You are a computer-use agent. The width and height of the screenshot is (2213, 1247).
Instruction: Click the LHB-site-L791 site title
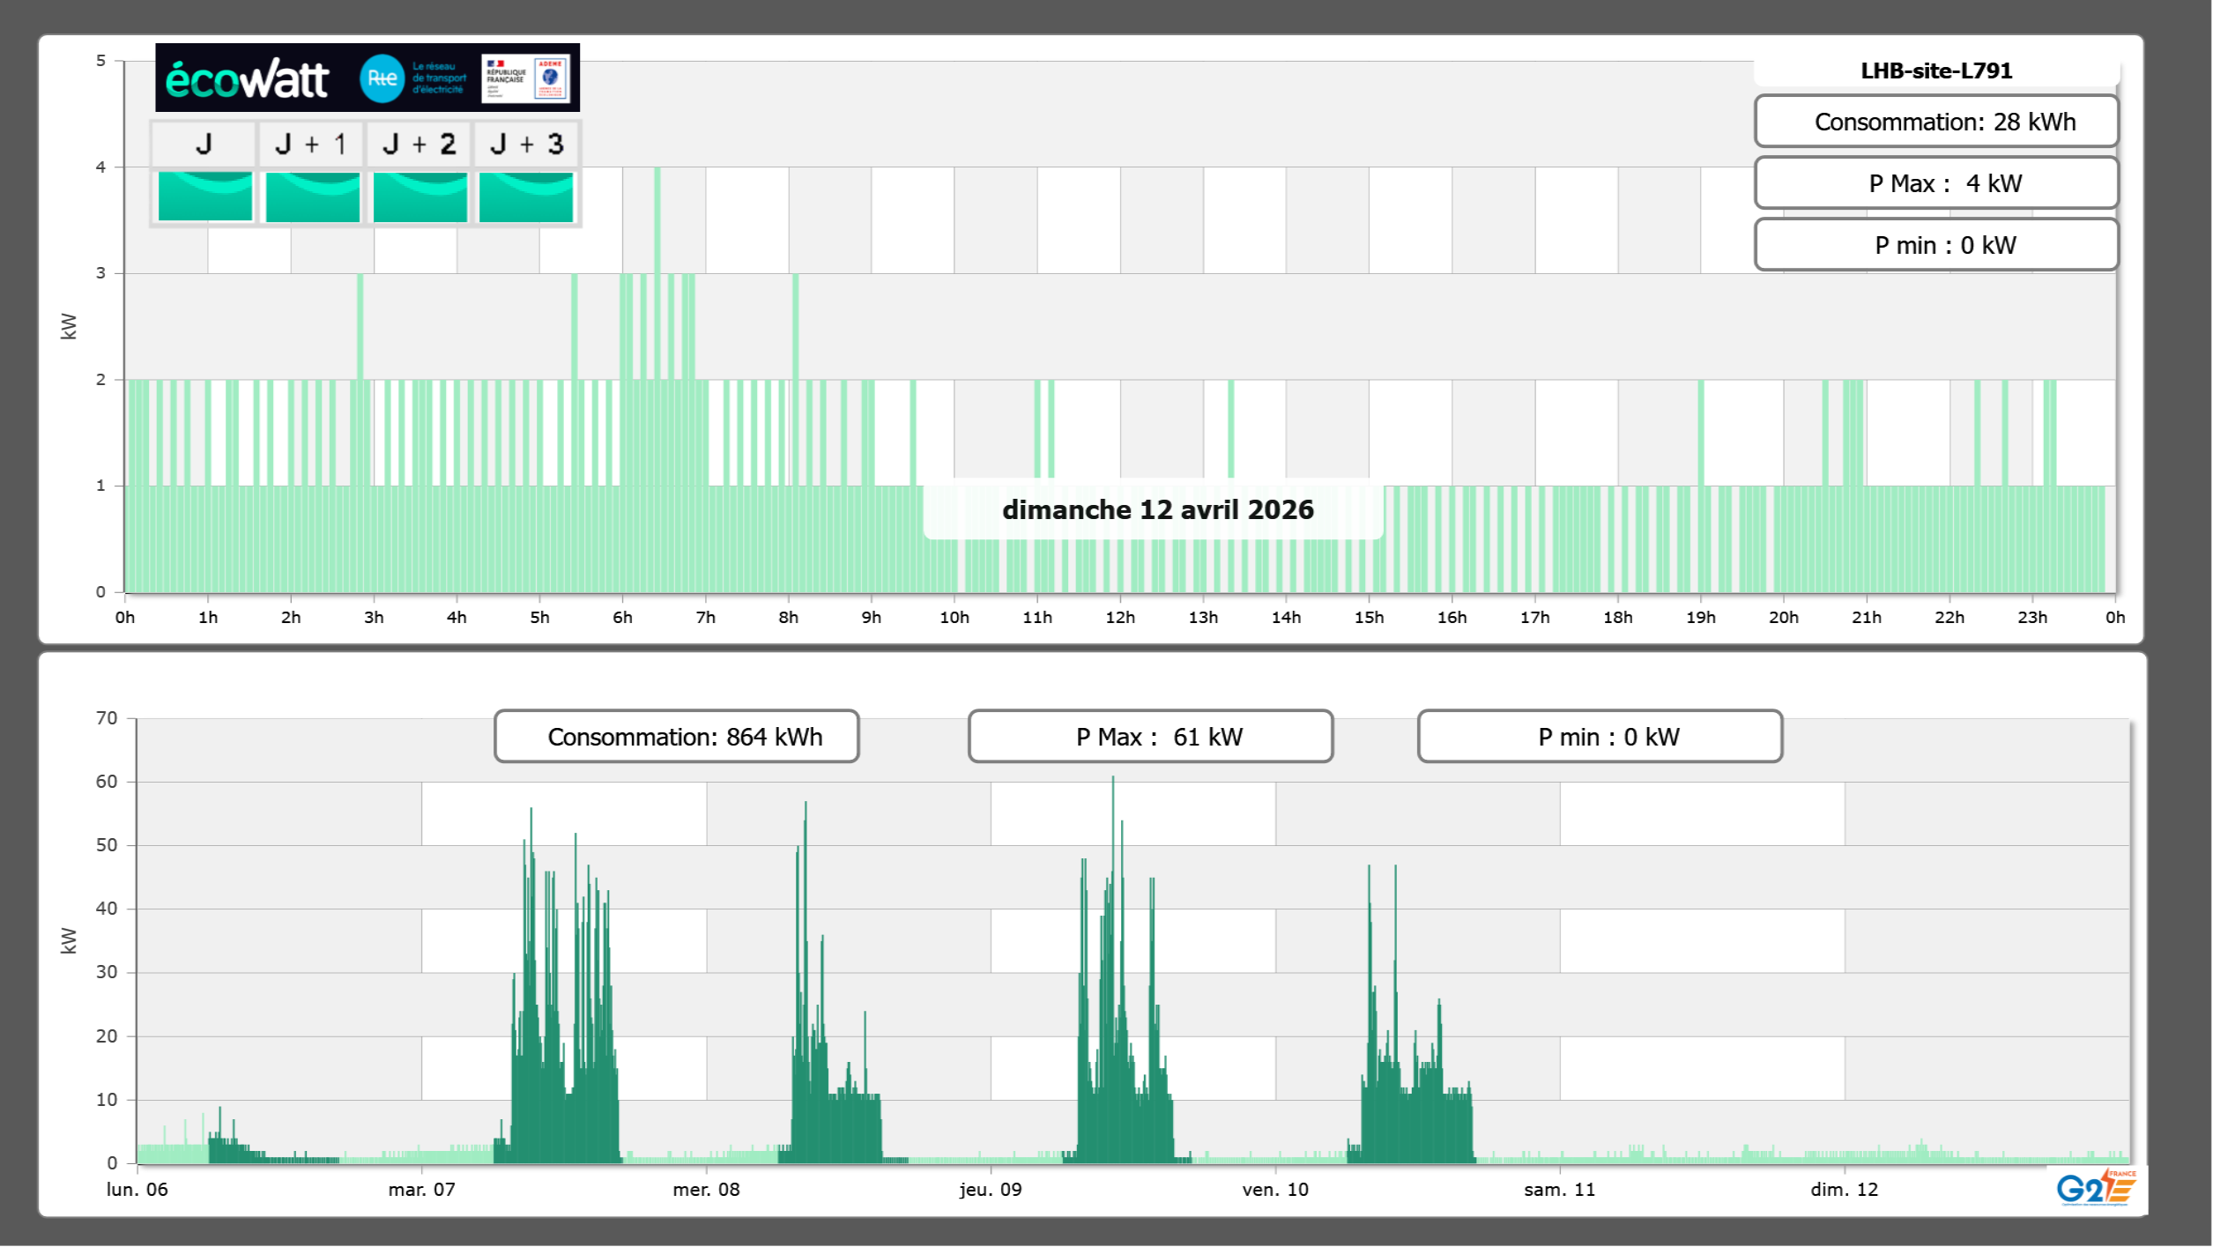tap(1936, 71)
